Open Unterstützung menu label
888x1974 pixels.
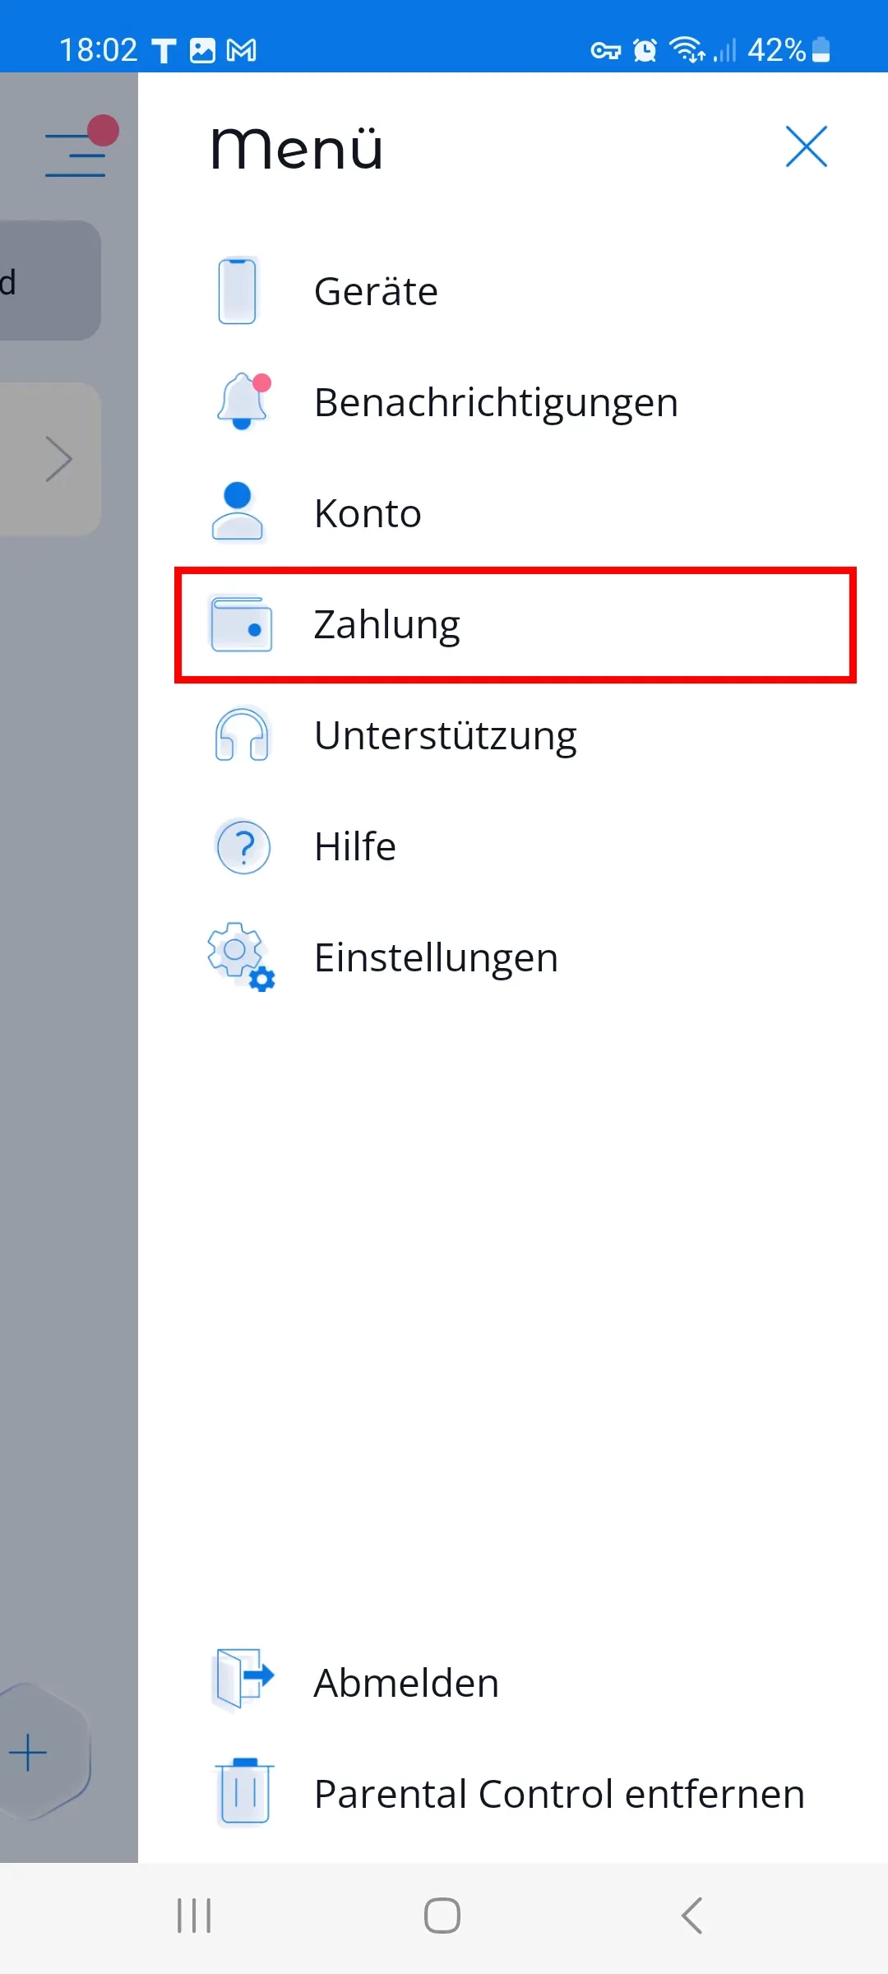coord(445,735)
